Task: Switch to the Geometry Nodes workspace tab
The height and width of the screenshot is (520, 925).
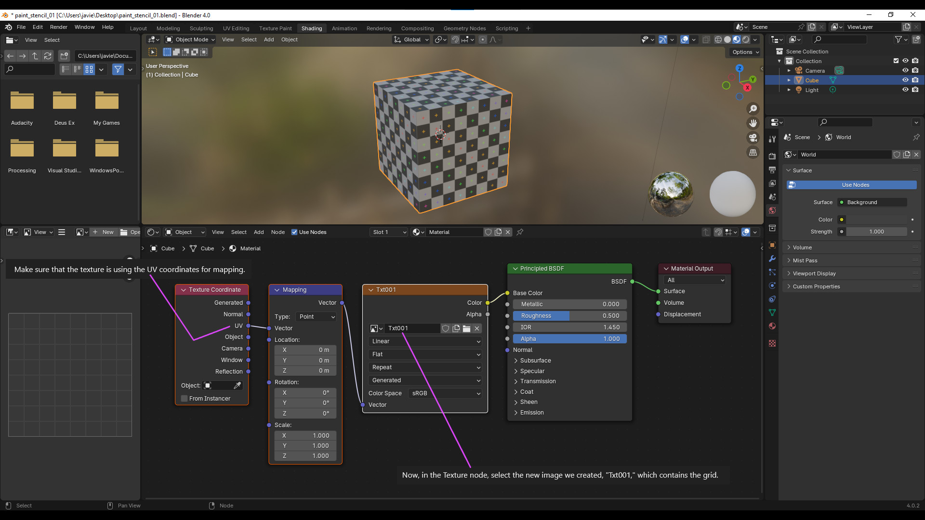Action: pos(464,28)
